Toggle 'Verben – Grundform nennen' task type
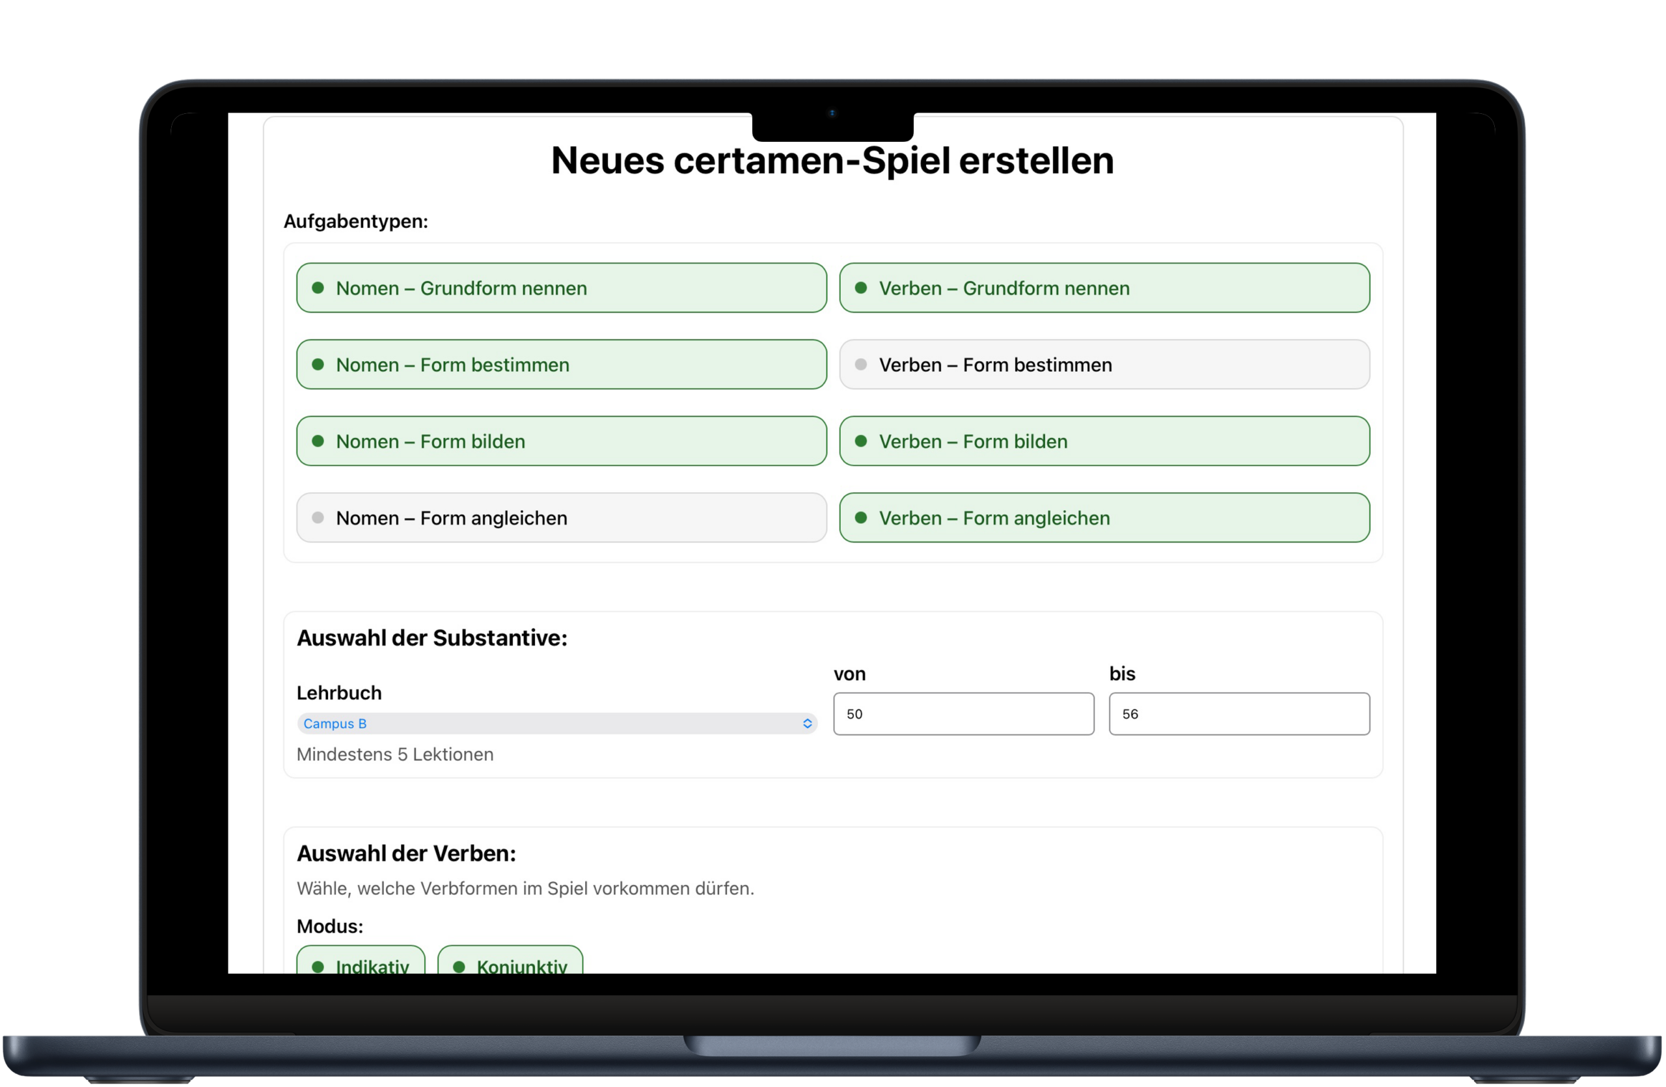This screenshot has width=1666, height=1087. click(1104, 288)
